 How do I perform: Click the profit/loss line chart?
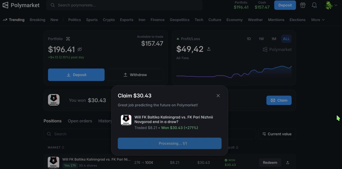(234, 72)
